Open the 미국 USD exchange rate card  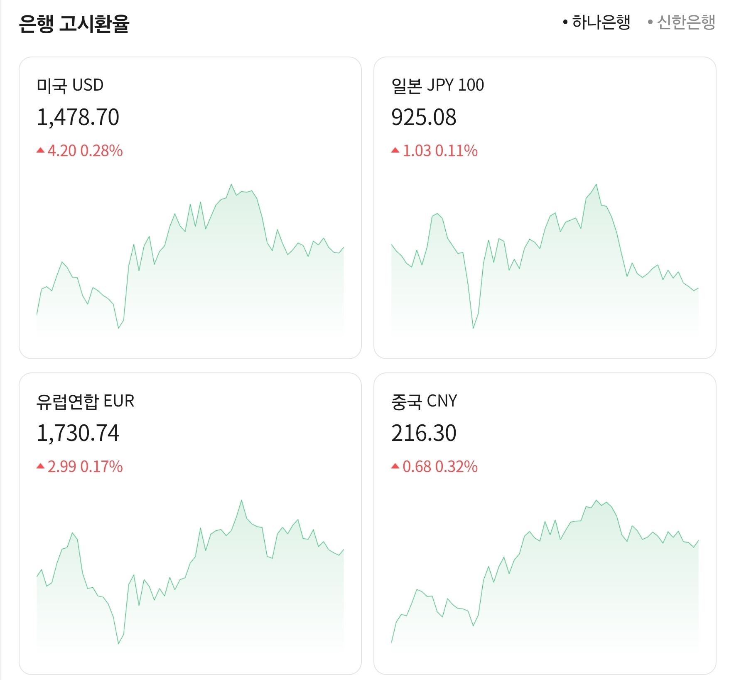(x=190, y=208)
